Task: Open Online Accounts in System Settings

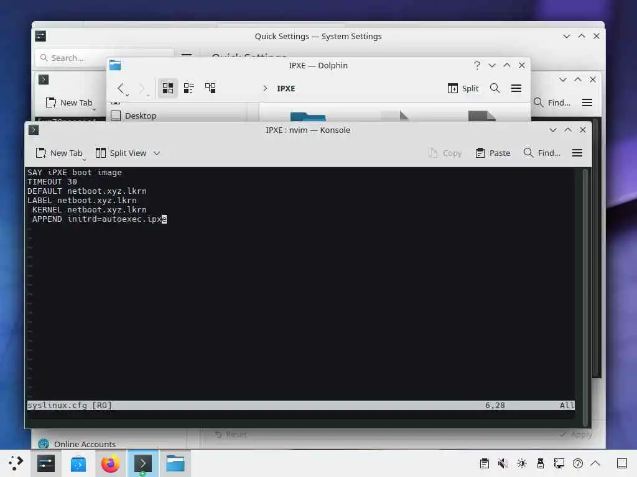Action: (77, 444)
